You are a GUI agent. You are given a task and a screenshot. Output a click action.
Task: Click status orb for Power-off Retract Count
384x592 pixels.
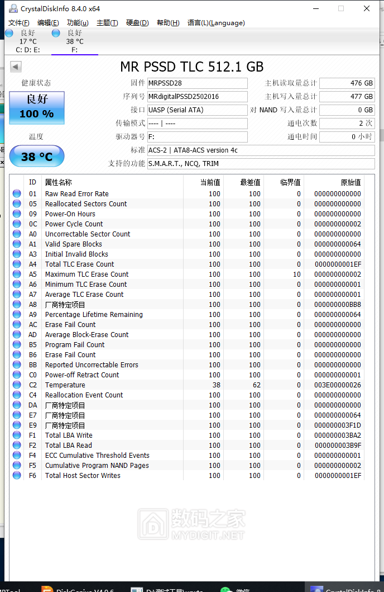(x=17, y=375)
